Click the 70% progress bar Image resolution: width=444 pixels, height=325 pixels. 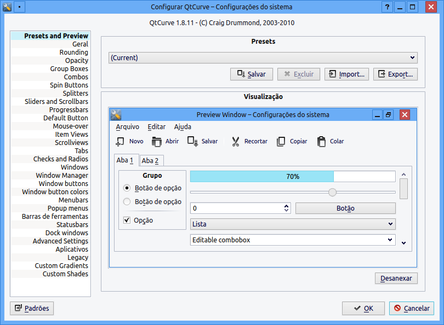click(x=293, y=177)
